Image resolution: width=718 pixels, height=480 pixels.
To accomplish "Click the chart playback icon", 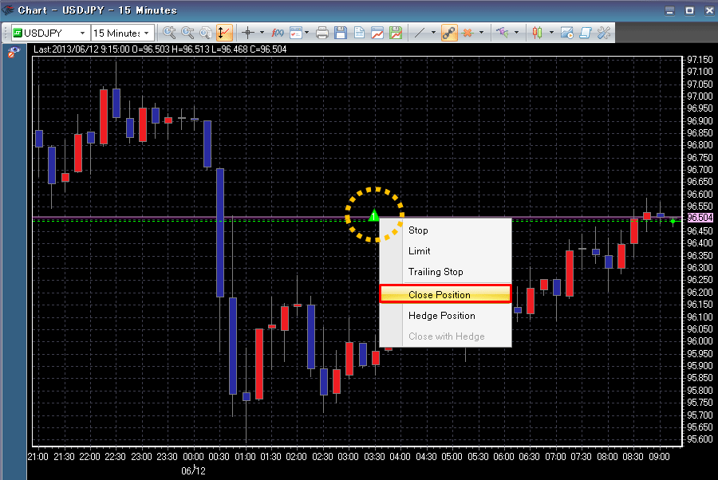I will point(567,33).
